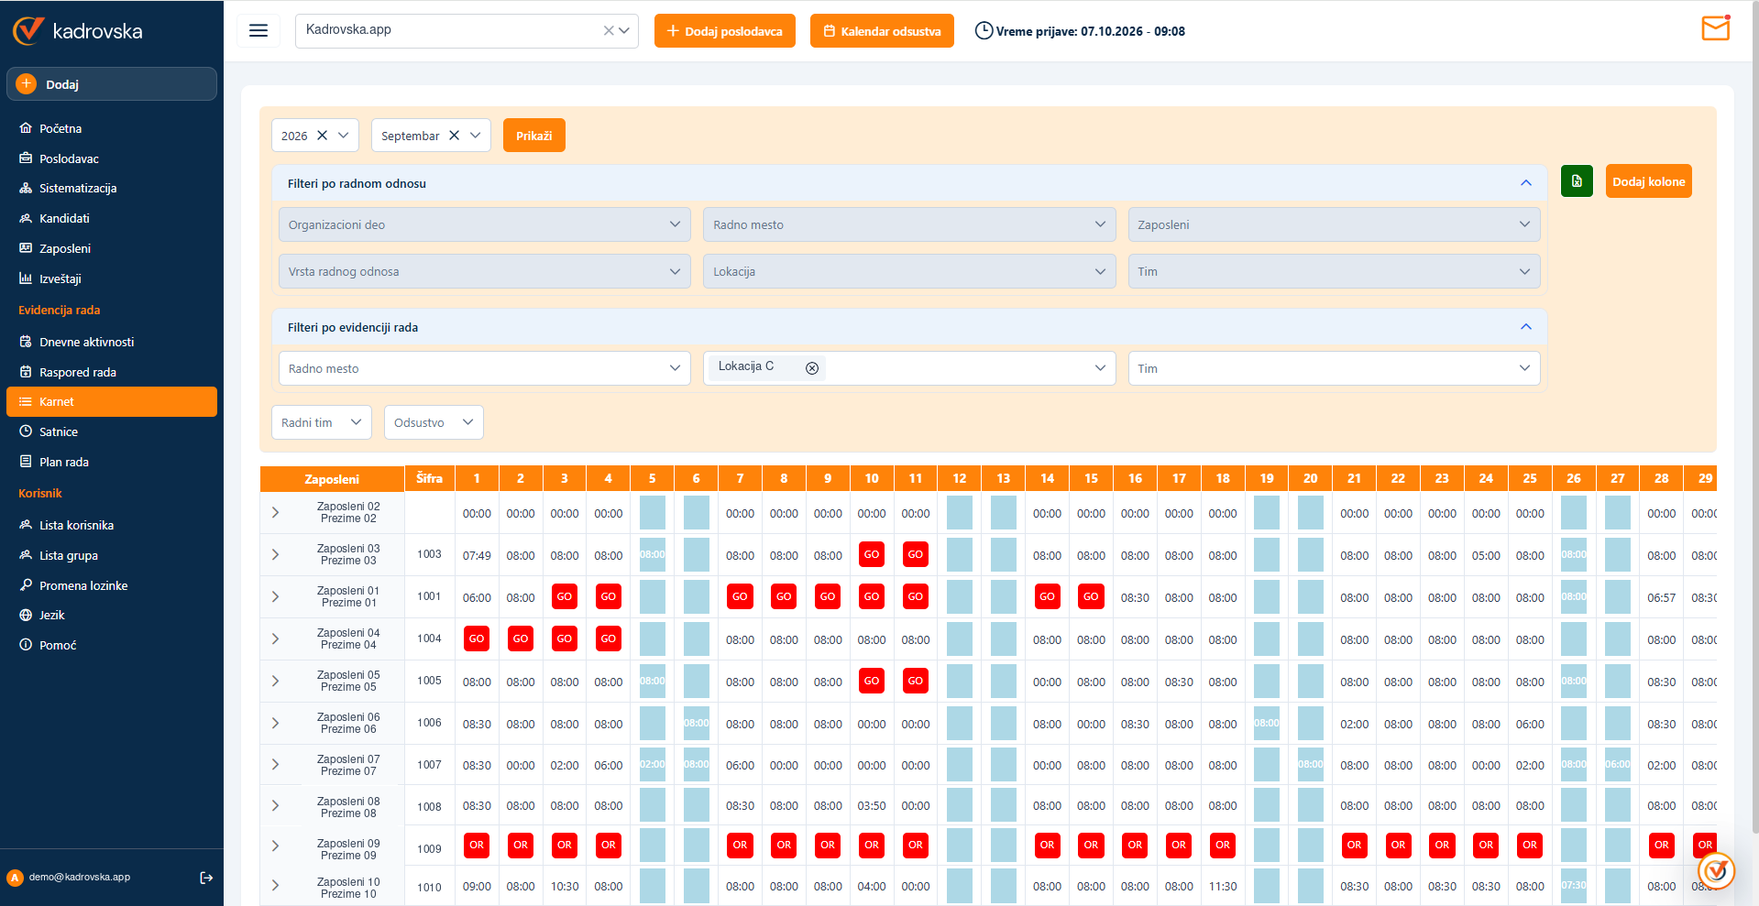This screenshot has height=906, width=1759.
Task: Click cell 07:49 for Zaposleni 03
Action: click(477, 555)
